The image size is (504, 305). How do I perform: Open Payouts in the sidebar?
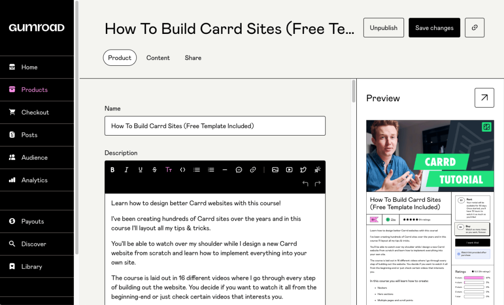(x=36, y=222)
